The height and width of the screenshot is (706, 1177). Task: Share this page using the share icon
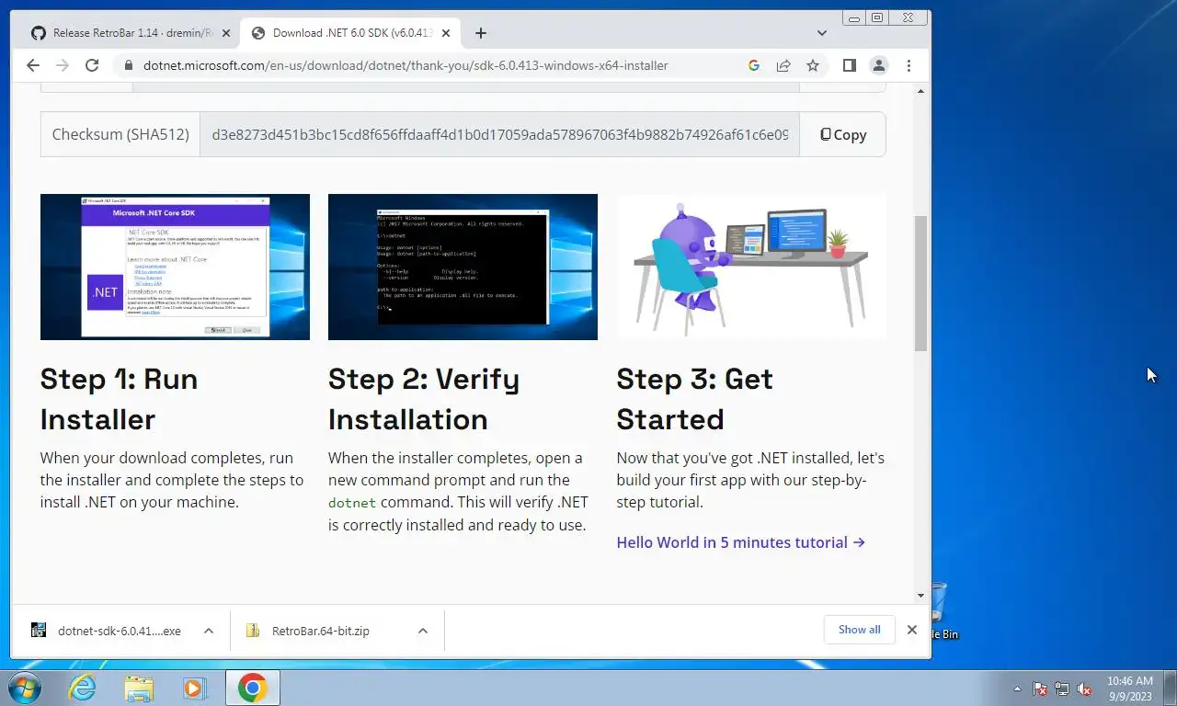783,65
